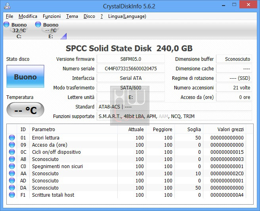Open the ? help menu
Screen dimensions: 260x211
click(x=101, y=16)
